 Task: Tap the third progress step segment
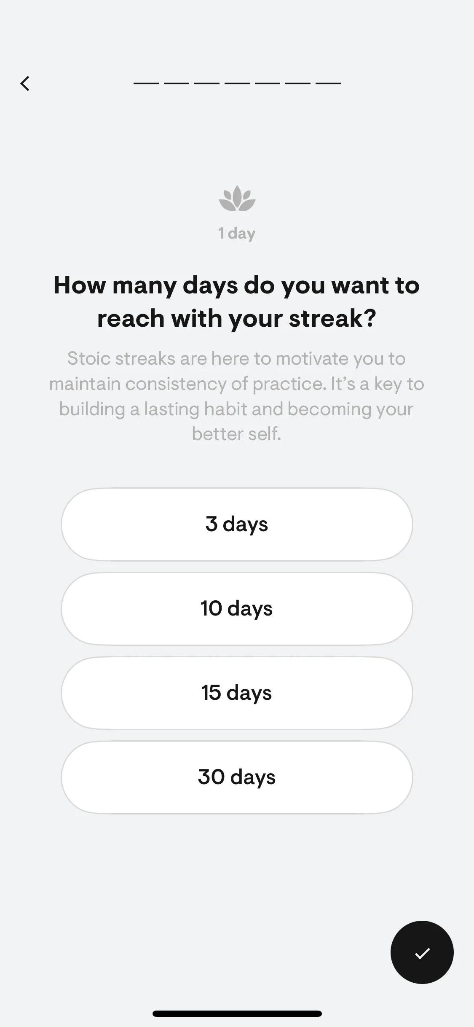coord(207,83)
